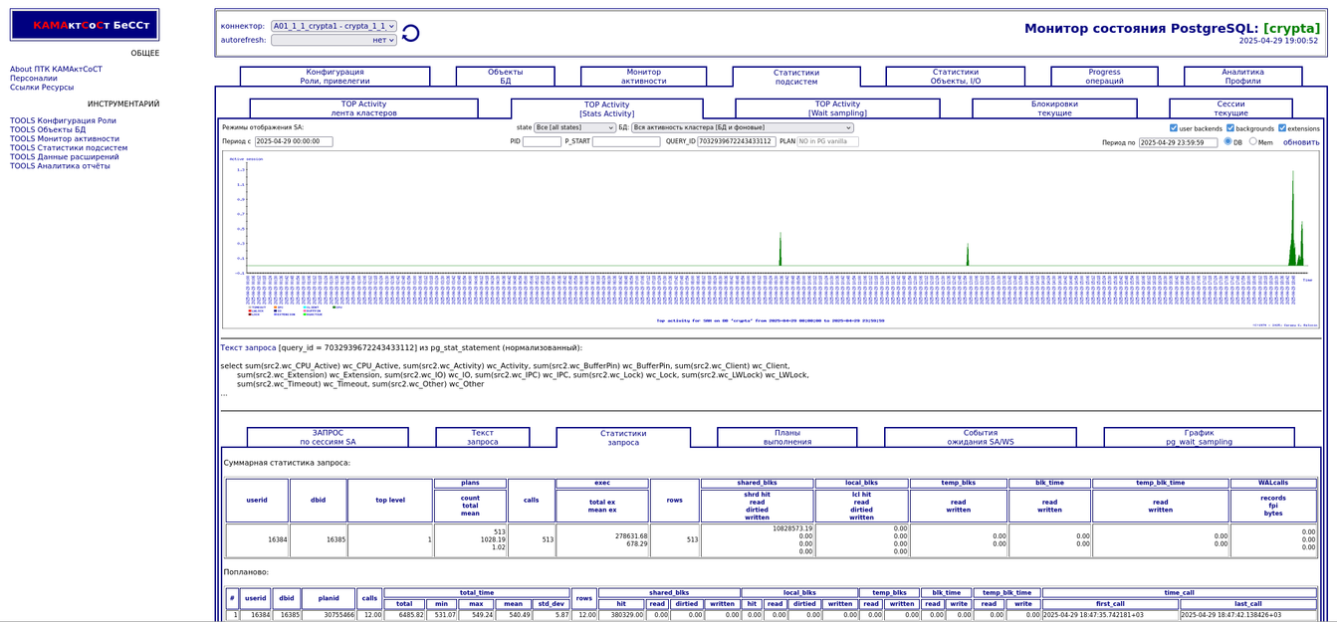Switch to TOP Activity Wait sampling tab
The height and width of the screenshot is (622, 1337).
(837, 108)
